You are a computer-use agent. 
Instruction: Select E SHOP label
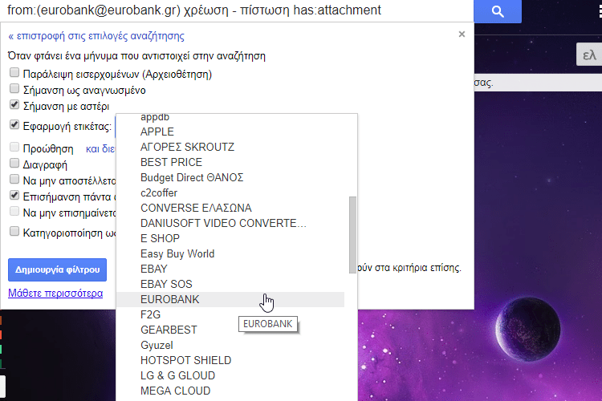(x=230, y=238)
